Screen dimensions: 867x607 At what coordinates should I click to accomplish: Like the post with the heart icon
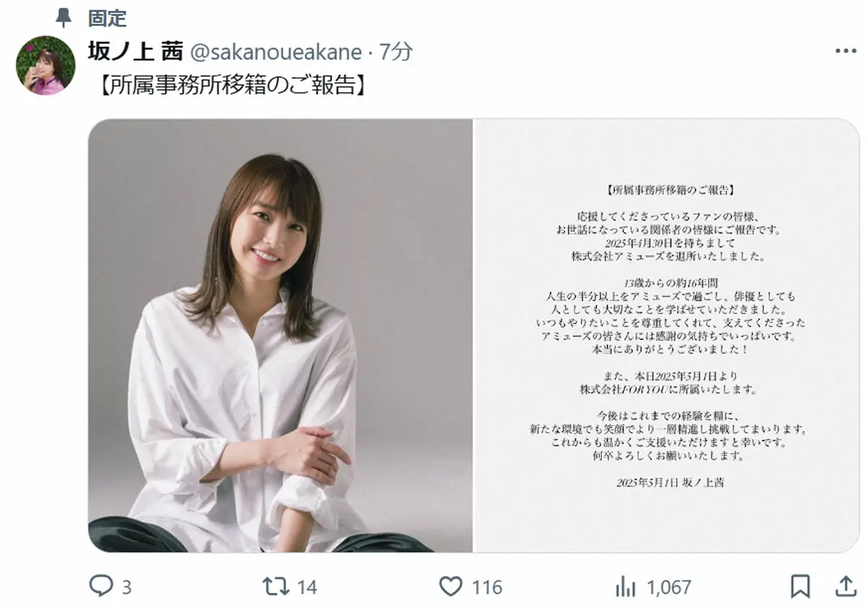pos(452,586)
